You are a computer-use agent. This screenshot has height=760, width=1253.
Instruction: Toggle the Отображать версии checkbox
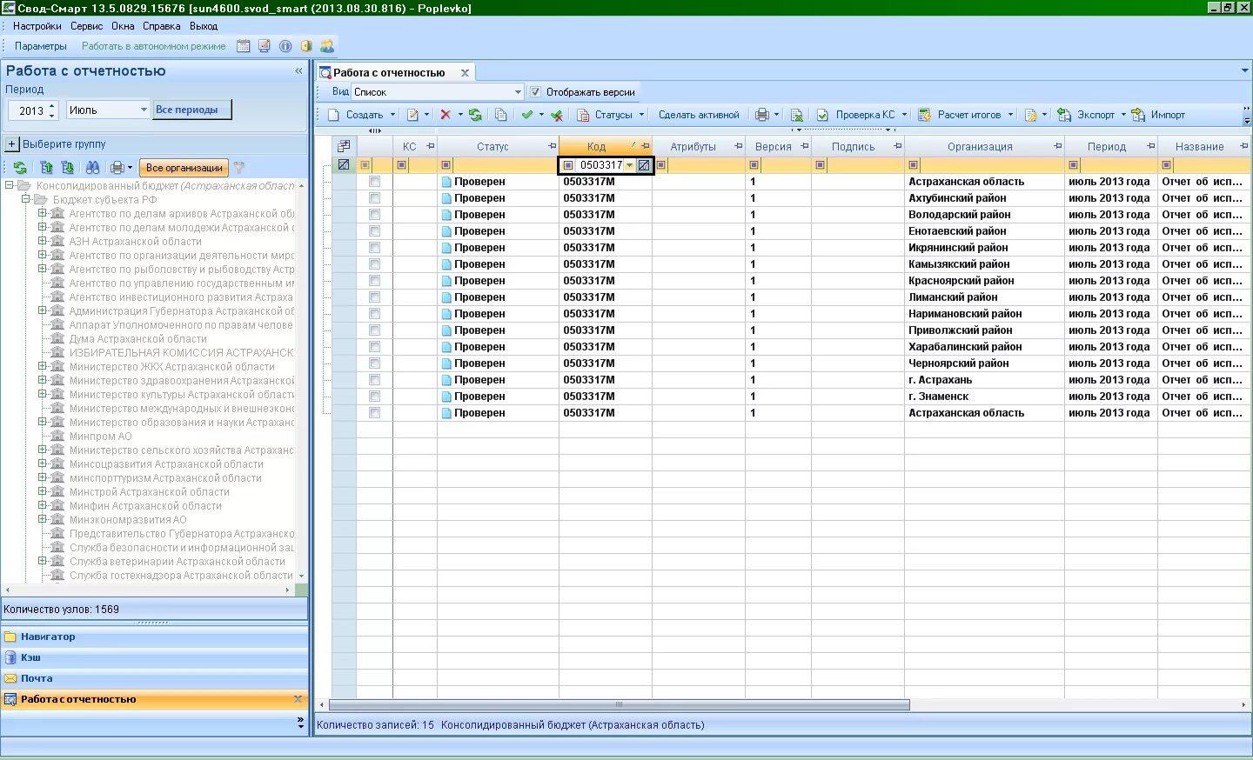pyautogui.click(x=535, y=92)
